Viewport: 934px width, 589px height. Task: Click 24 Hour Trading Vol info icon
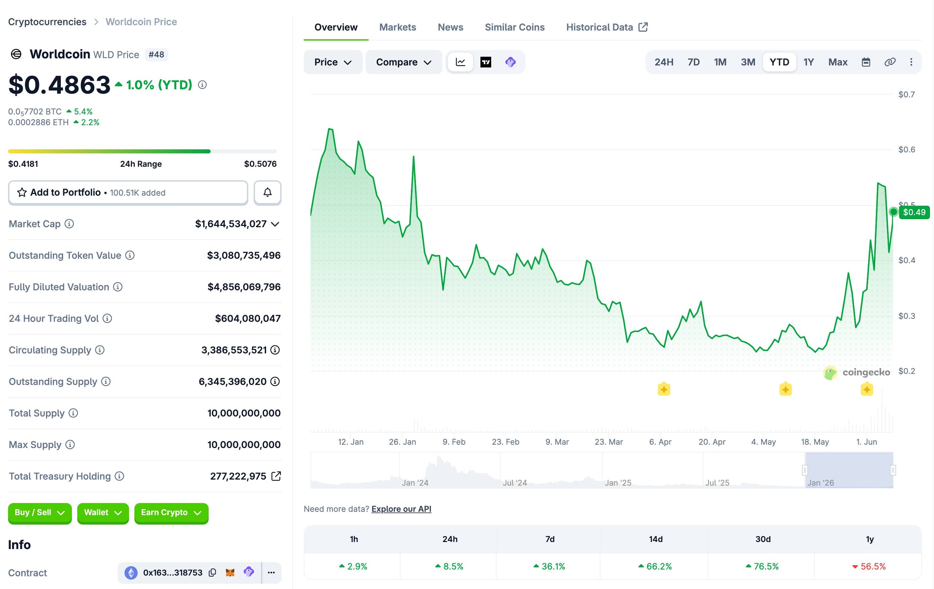point(108,318)
